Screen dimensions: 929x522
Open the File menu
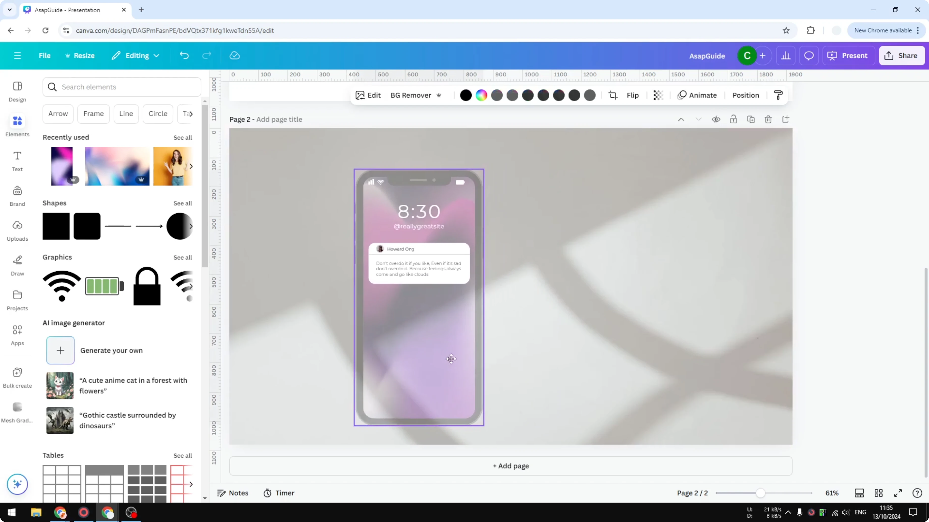coord(45,55)
